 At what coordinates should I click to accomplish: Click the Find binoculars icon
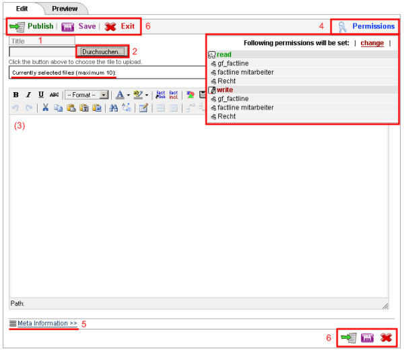pos(113,108)
